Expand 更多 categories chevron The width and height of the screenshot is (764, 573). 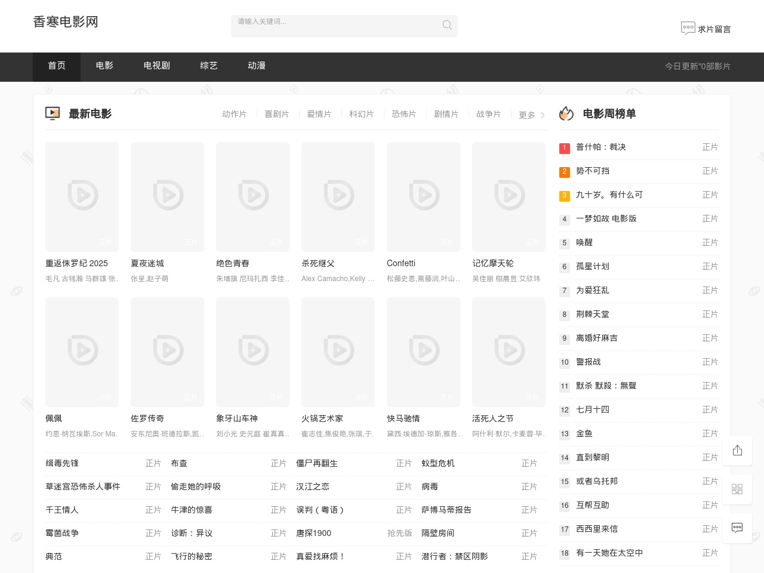542,115
